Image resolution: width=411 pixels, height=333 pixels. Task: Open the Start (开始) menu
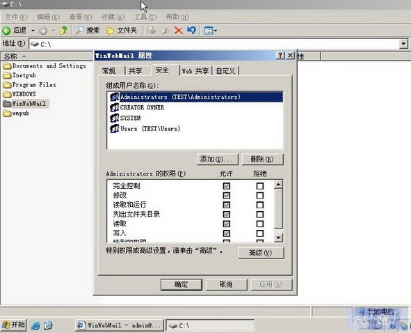pos(14,325)
